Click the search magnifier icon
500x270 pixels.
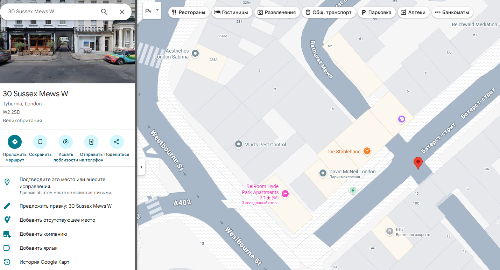point(104,12)
